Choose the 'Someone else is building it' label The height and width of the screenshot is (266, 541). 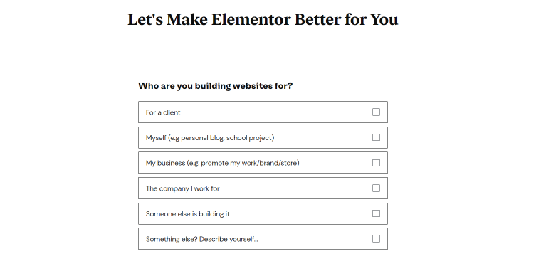point(187,214)
